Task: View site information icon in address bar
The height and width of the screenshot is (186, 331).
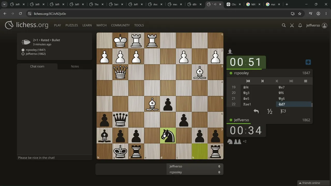Action: coord(29,14)
